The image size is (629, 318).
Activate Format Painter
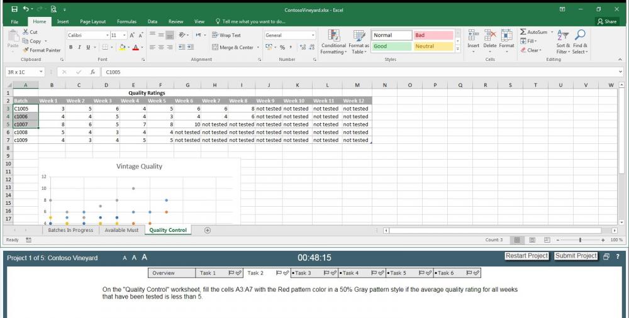[42, 50]
